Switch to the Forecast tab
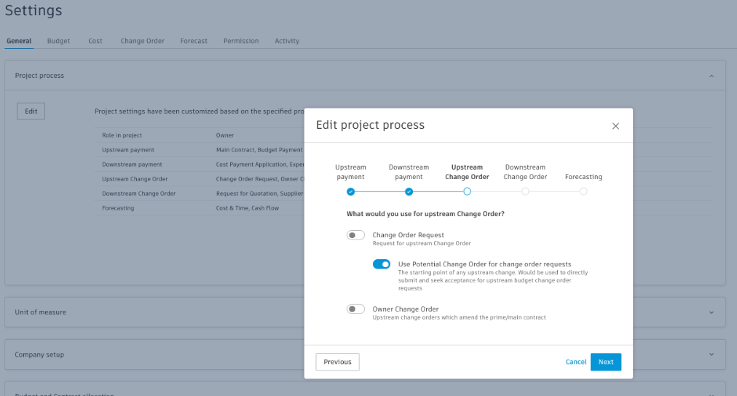 194,41
